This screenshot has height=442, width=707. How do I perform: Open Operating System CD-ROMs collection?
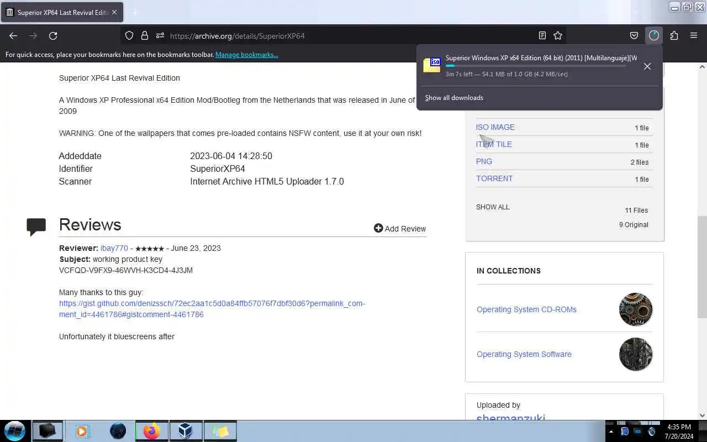click(x=526, y=309)
